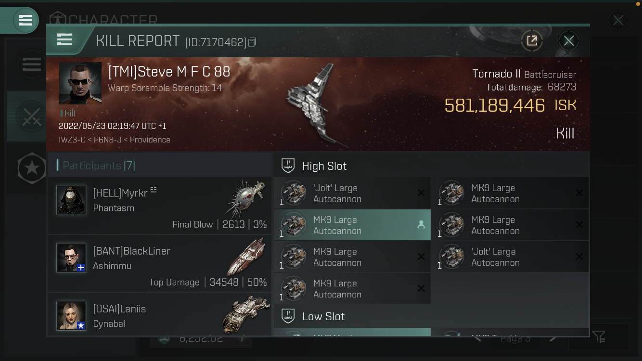Collapse the Participants [7] list

[x=159, y=165]
